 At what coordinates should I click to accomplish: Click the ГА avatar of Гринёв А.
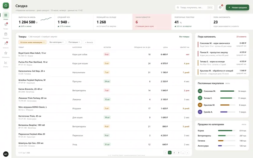(x=200, y=112)
